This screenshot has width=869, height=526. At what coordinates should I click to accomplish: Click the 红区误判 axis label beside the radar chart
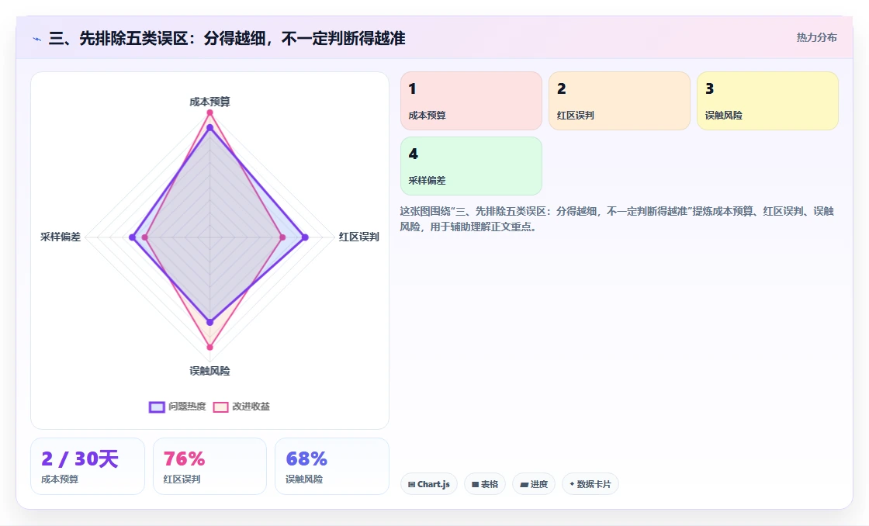tap(359, 237)
